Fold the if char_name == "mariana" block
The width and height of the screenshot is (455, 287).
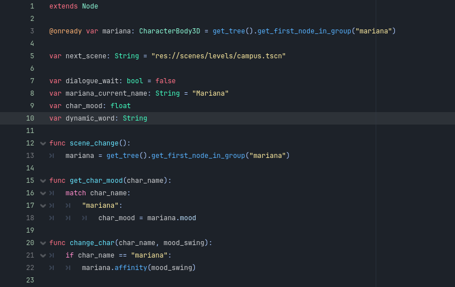[x=43, y=255]
